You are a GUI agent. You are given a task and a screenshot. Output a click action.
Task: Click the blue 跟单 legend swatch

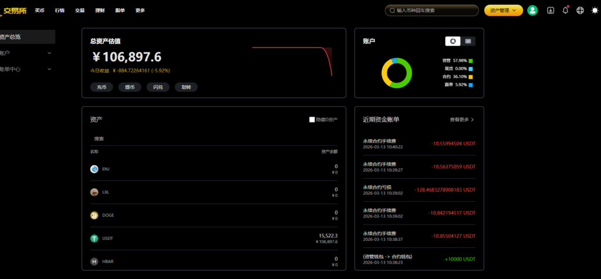click(471, 85)
